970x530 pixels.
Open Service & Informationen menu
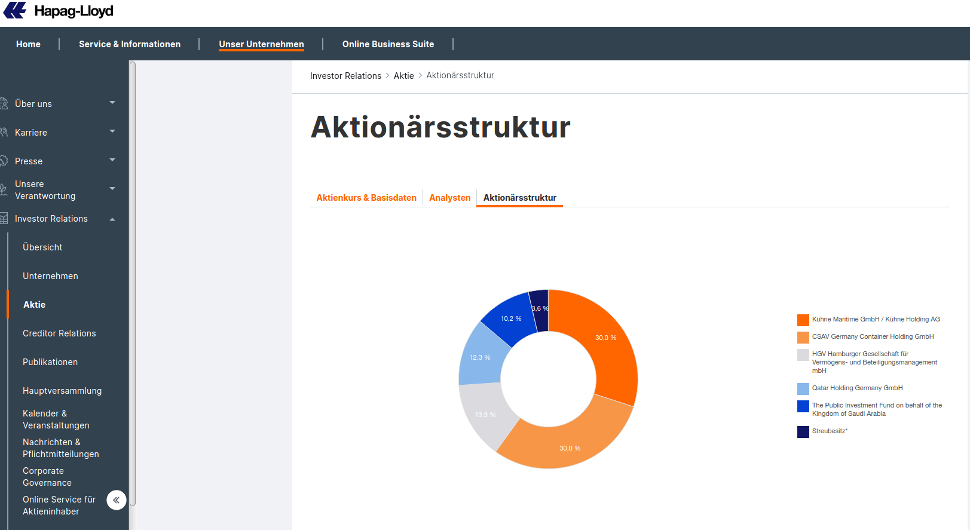tap(130, 44)
